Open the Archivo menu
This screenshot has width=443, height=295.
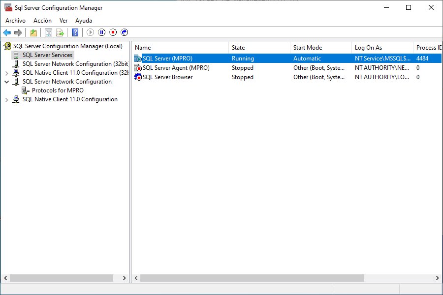[x=15, y=21]
